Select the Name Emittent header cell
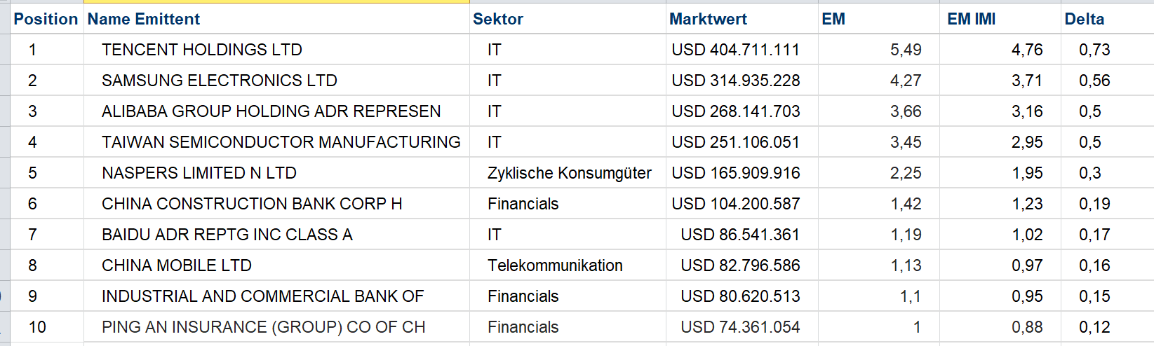 coord(144,19)
